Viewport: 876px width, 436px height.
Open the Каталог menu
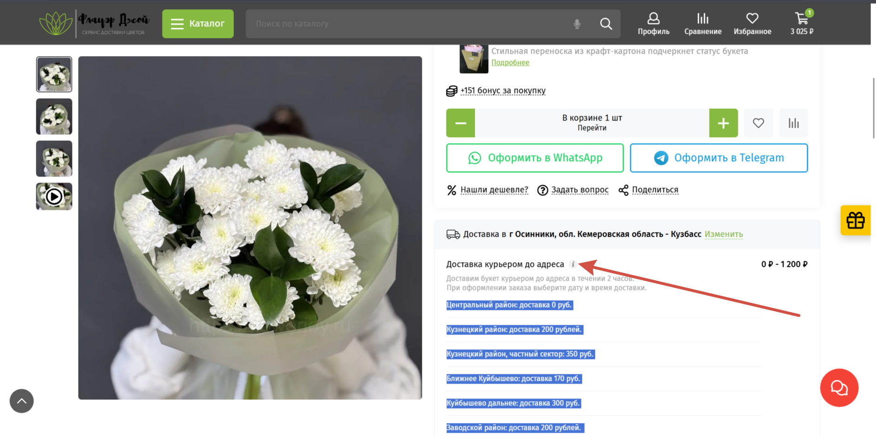click(x=198, y=24)
